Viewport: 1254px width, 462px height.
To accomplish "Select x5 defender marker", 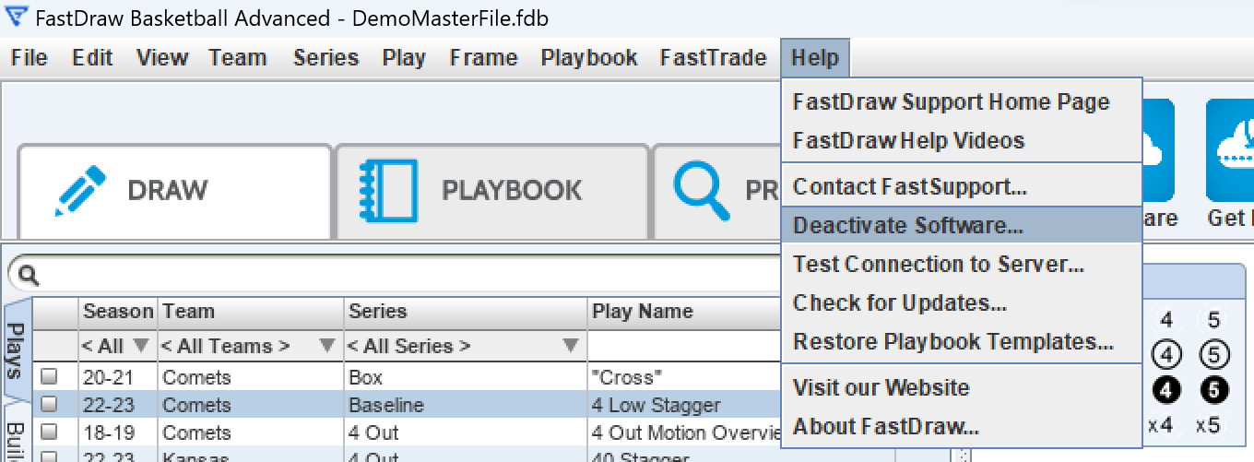I will (x=1209, y=426).
